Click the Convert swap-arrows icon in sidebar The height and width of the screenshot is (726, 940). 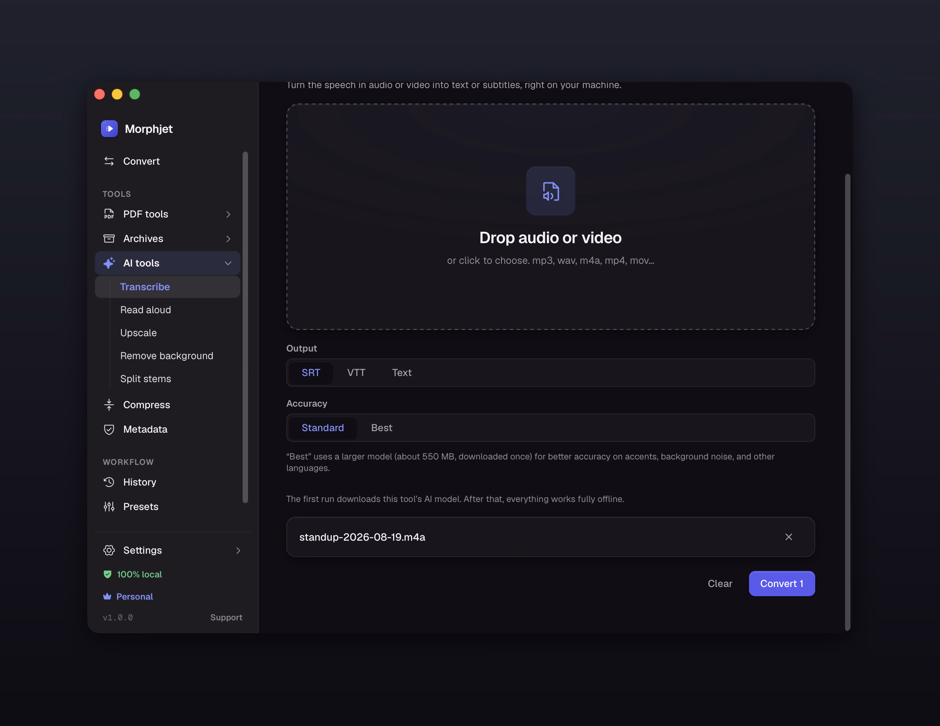(109, 161)
